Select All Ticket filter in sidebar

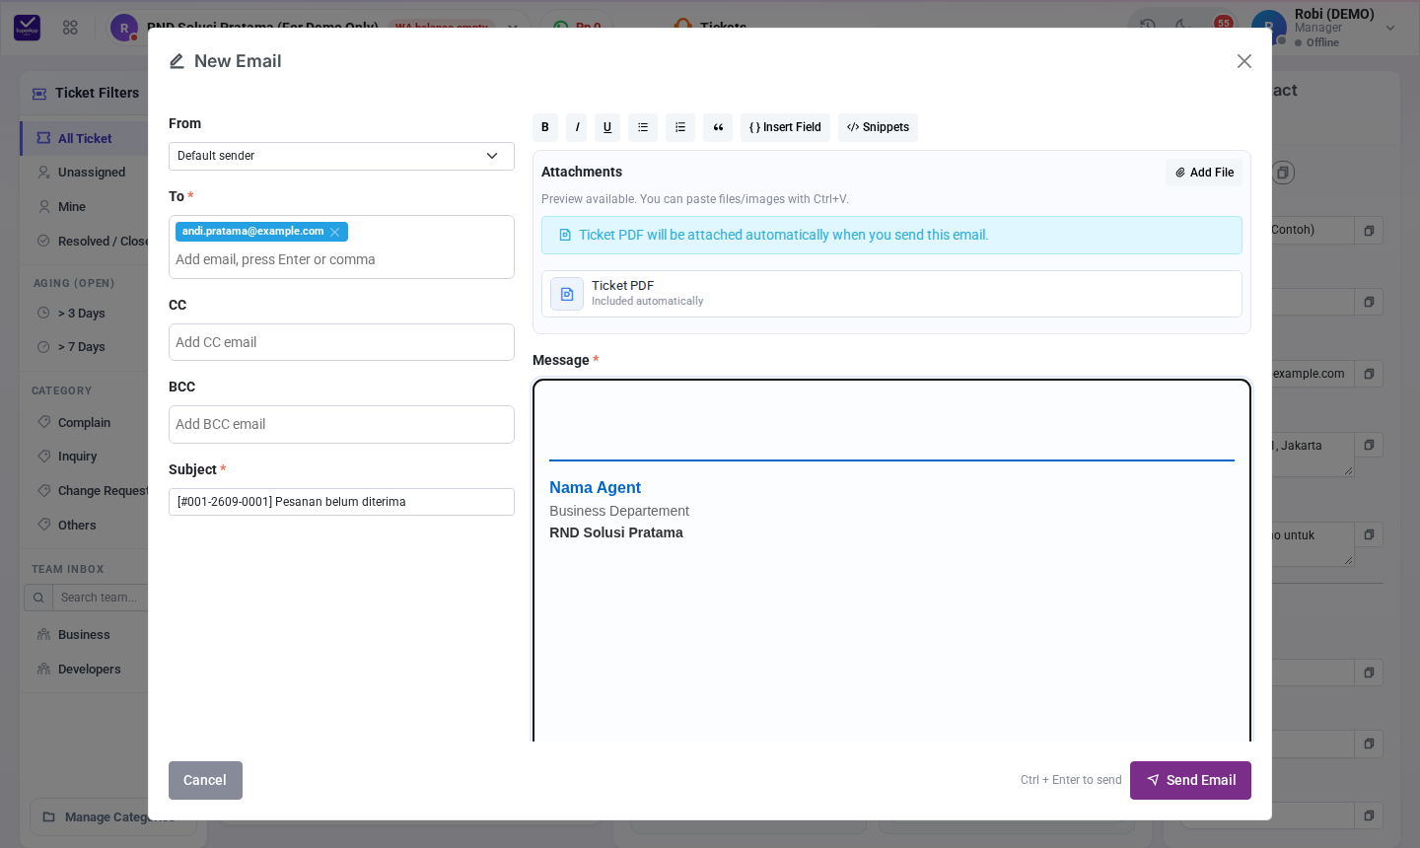(x=85, y=139)
